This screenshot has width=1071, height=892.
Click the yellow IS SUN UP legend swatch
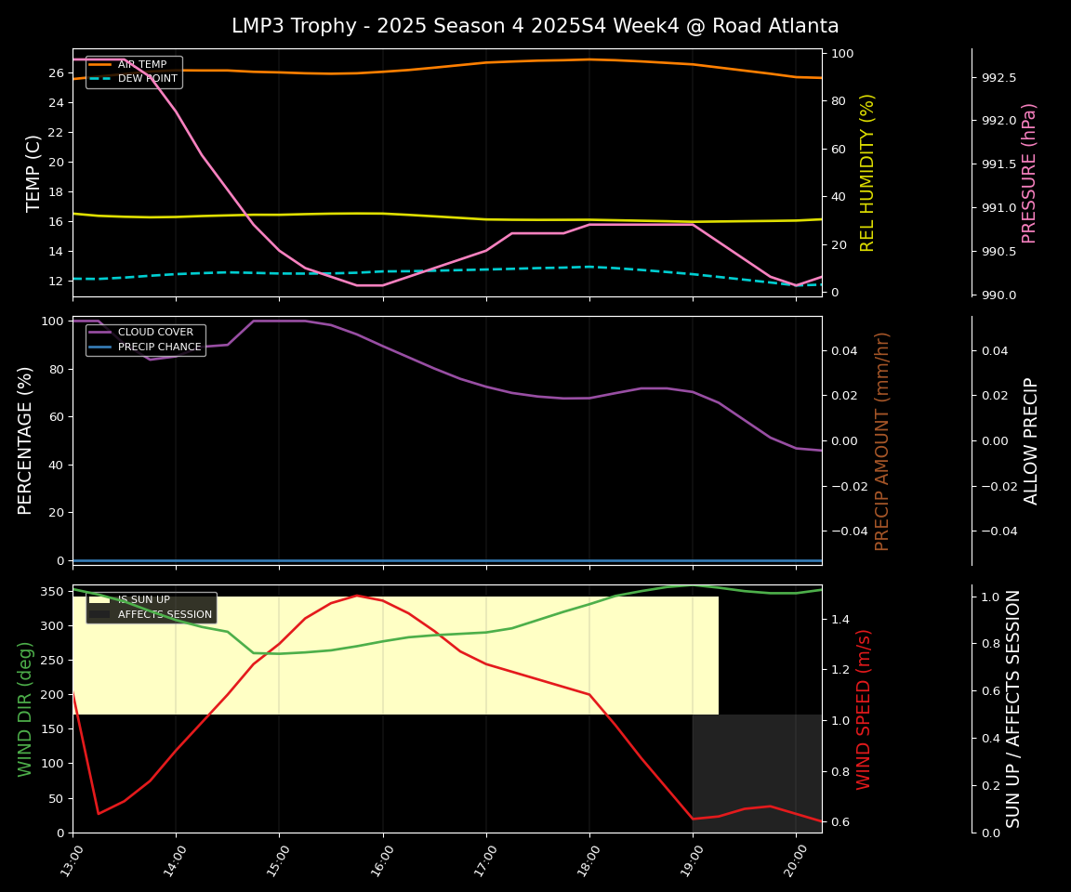tap(99, 600)
